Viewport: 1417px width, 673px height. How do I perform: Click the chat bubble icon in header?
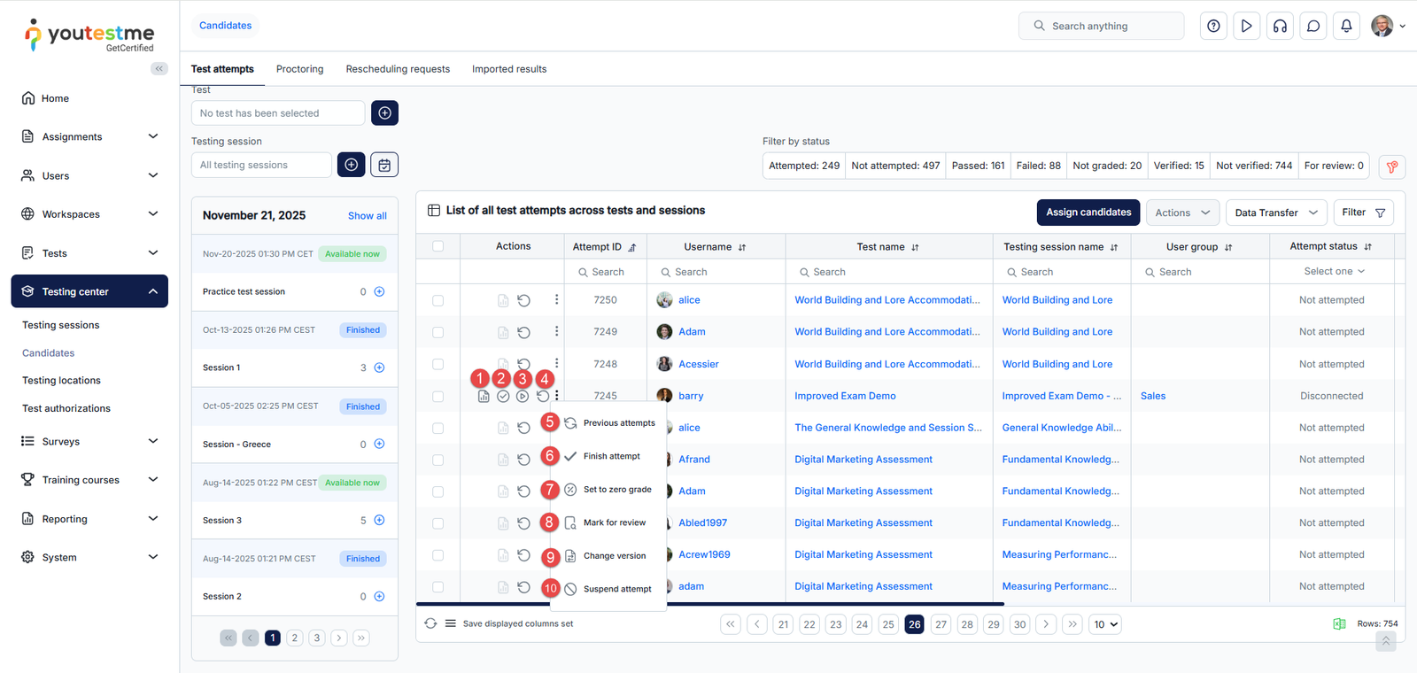click(x=1313, y=26)
